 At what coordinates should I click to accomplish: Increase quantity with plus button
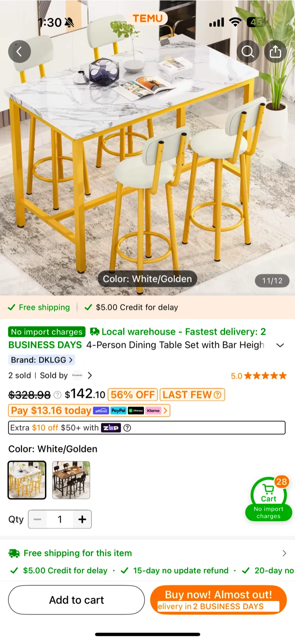point(82,519)
